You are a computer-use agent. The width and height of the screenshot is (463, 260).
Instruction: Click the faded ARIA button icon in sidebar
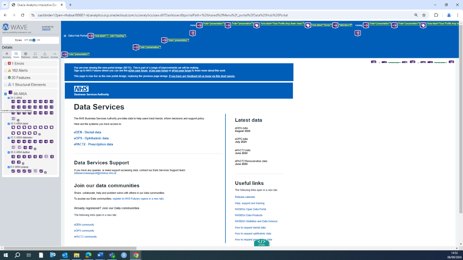pyautogui.click(x=46, y=157)
